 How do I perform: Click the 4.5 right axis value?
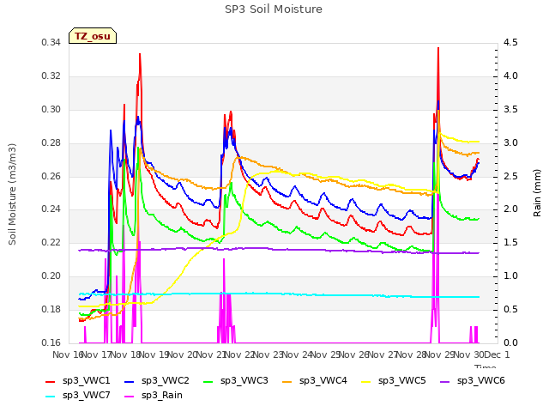(510, 42)
